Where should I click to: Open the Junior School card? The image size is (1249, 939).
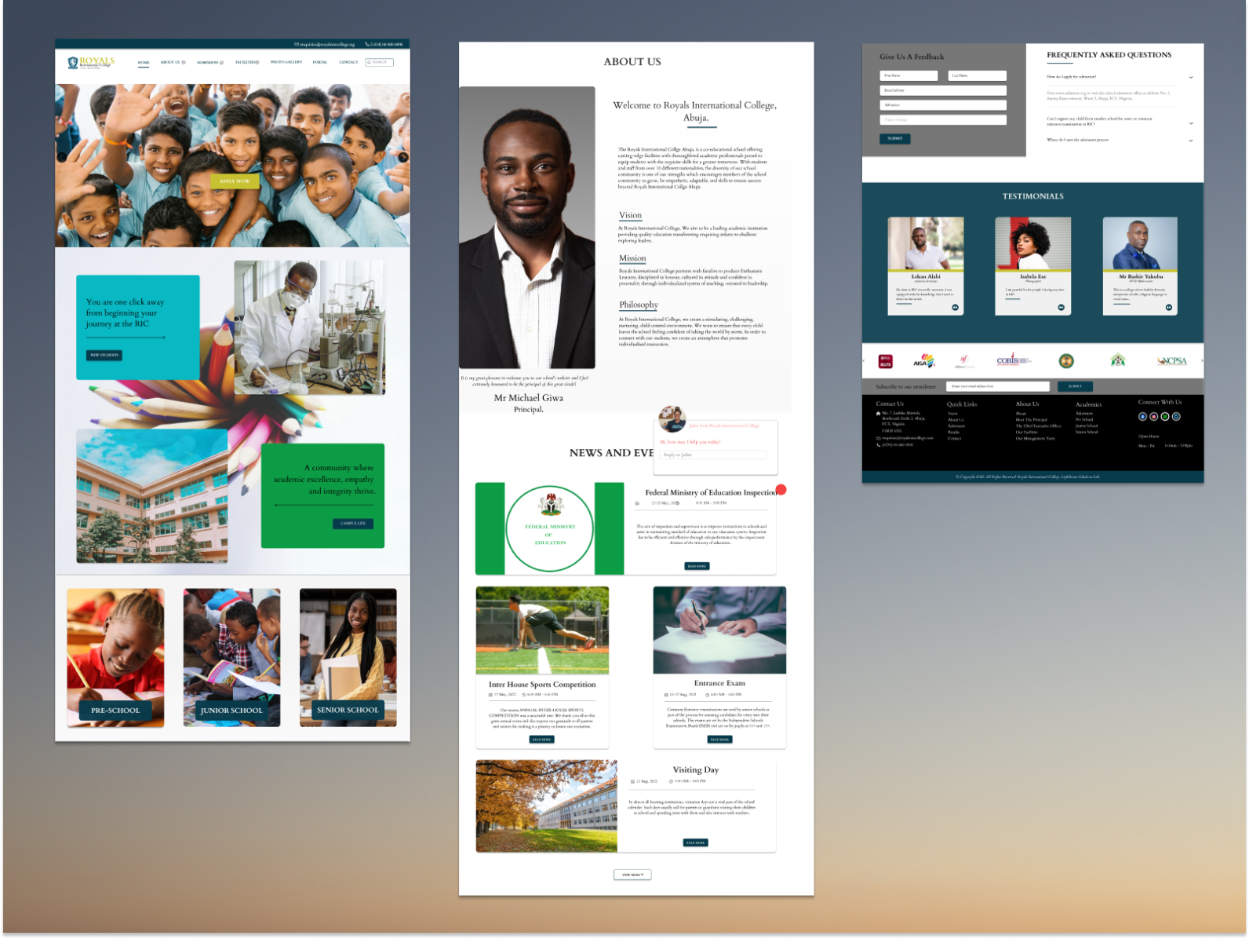pyautogui.click(x=231, y=657)
